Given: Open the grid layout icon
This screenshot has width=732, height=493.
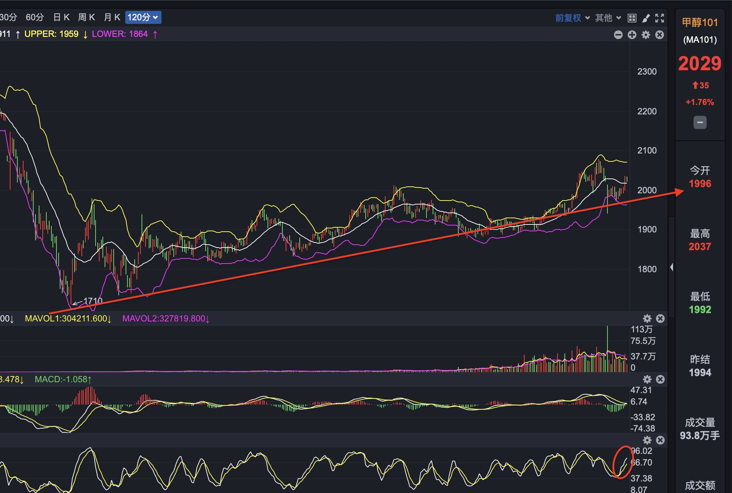Looking at the screenshot, I should pos(632,18).
